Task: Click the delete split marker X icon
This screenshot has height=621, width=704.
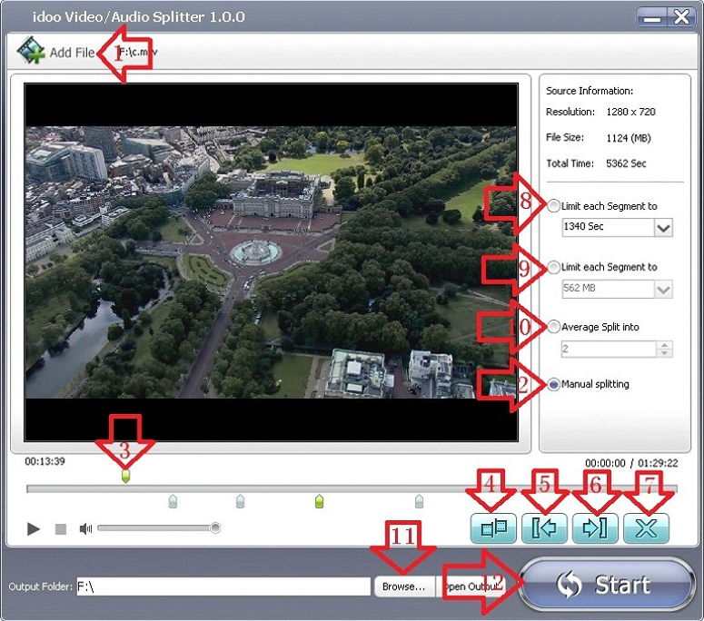Action: [646, 528]
